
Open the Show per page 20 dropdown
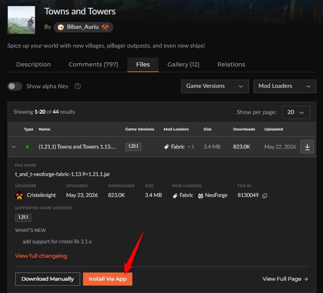coord(296,112)
